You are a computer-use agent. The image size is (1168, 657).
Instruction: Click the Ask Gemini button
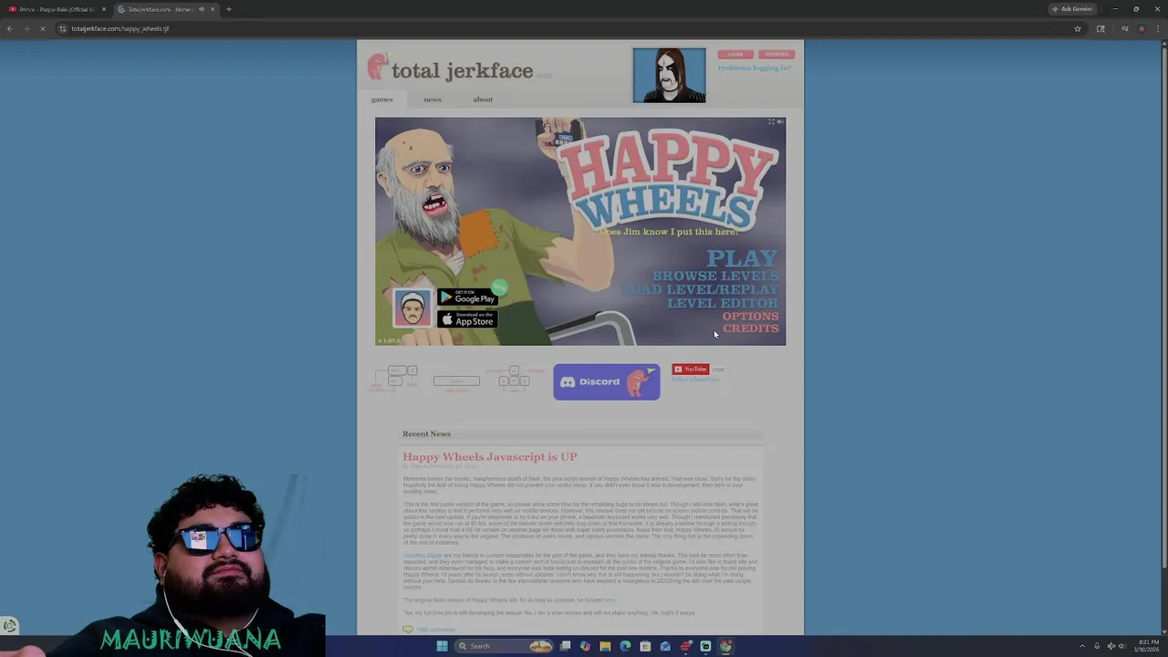point(1071,9)
